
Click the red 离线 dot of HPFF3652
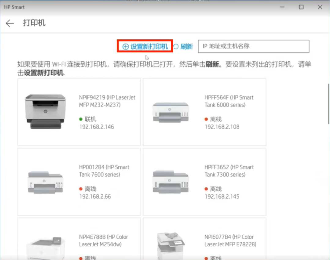(207, 189)
